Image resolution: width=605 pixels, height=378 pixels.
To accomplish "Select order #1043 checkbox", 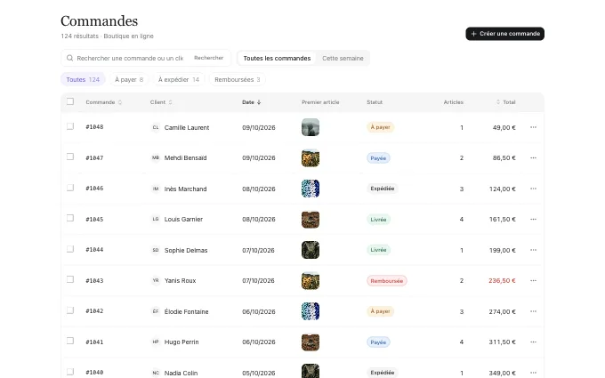I will pyautogui.click(x=69, y=279).
